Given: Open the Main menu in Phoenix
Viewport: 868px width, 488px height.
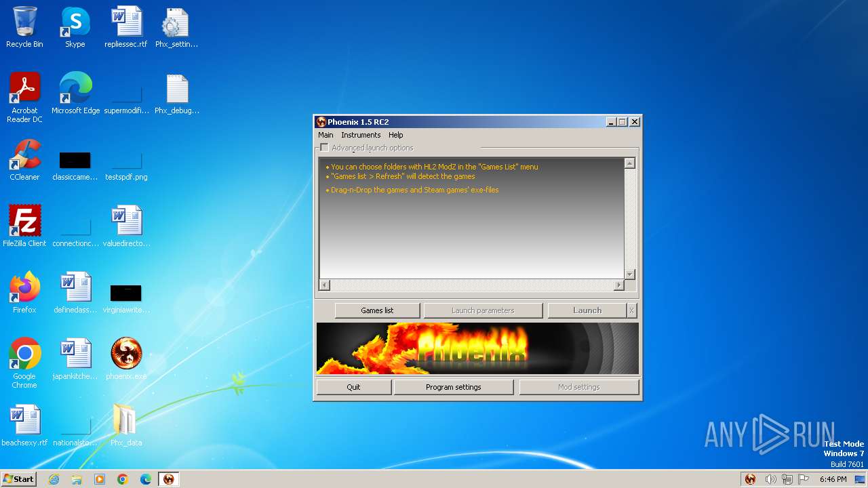Looking at the screenshot, I should pyautogui.click(x=325, y=135).
